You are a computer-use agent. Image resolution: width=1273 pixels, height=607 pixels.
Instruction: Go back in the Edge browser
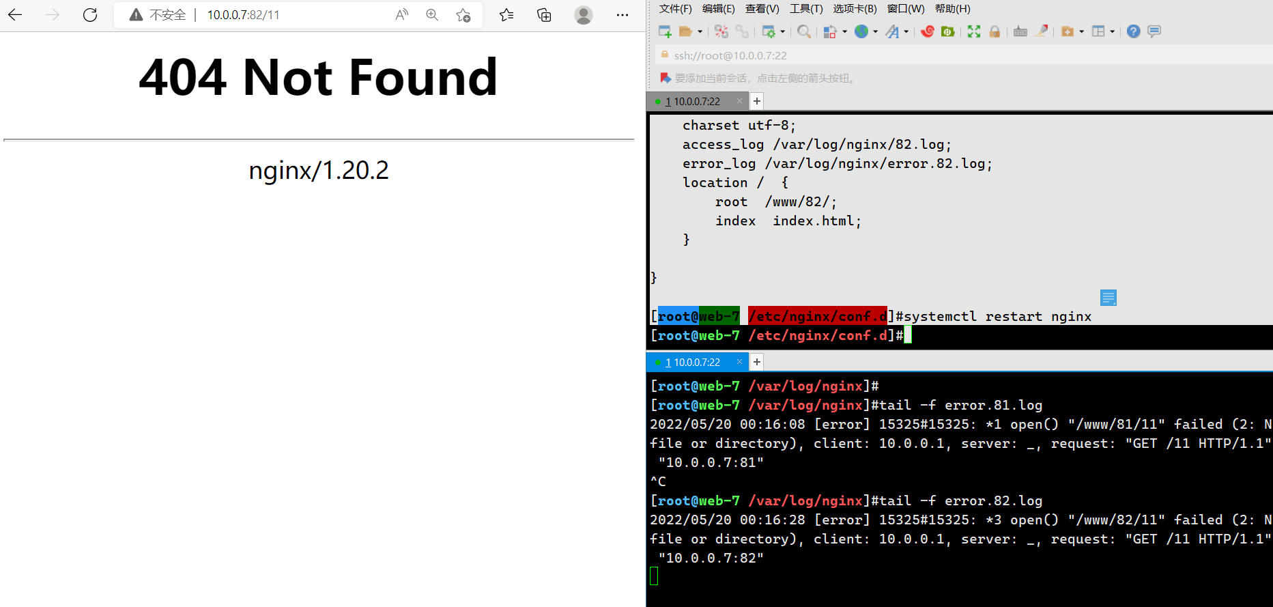tap(15, 15)
